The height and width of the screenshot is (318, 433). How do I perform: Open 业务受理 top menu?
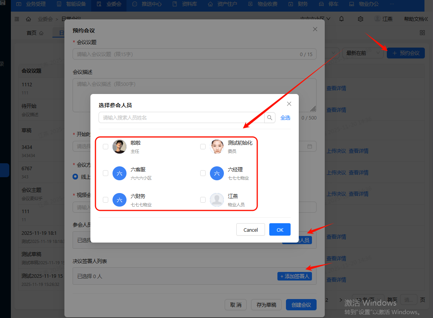click(x=31, y=4)
